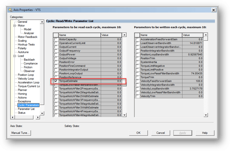Click the write list Value column header
The width and height of the screenshot is (230, 151).
[193, 35]
